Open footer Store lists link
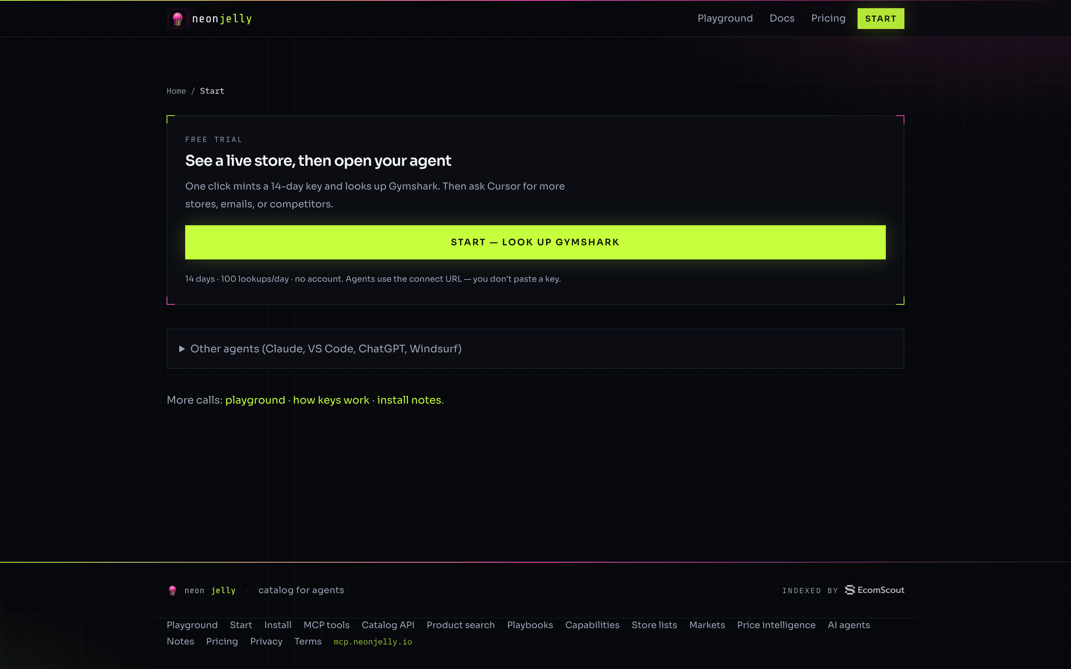The height and width of the screenshot is (669, 1071). tap(654, 625)
